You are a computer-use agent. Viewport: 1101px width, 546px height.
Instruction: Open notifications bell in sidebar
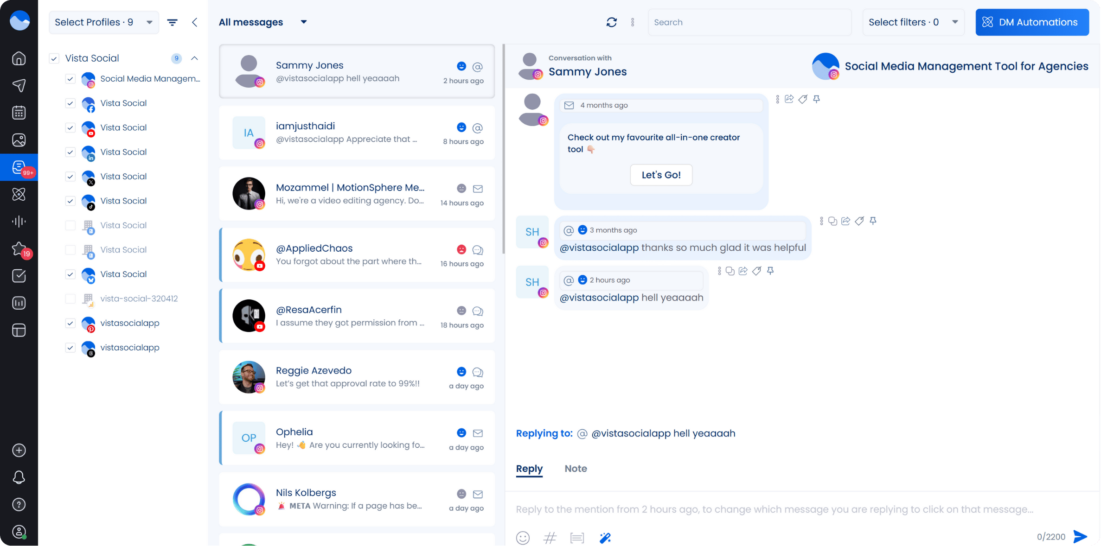(19, 477)
